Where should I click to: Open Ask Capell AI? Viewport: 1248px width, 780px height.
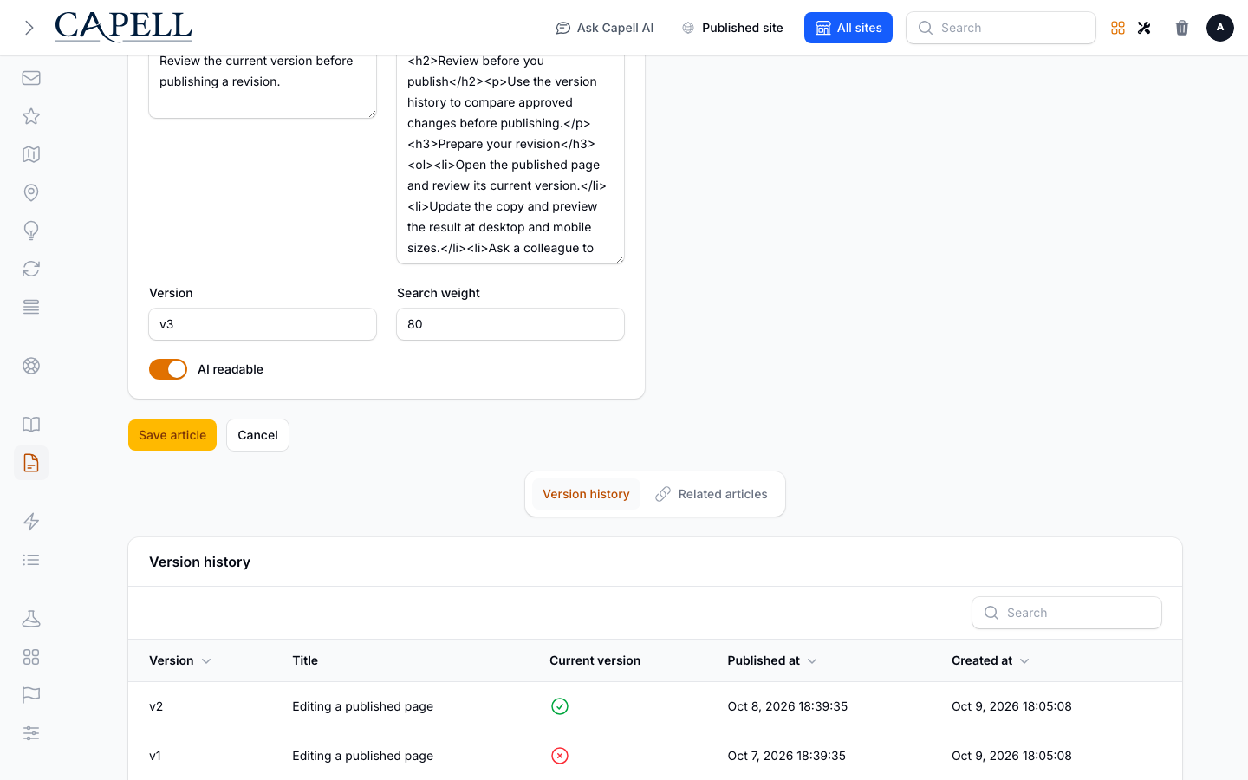(x=605, y=28)
